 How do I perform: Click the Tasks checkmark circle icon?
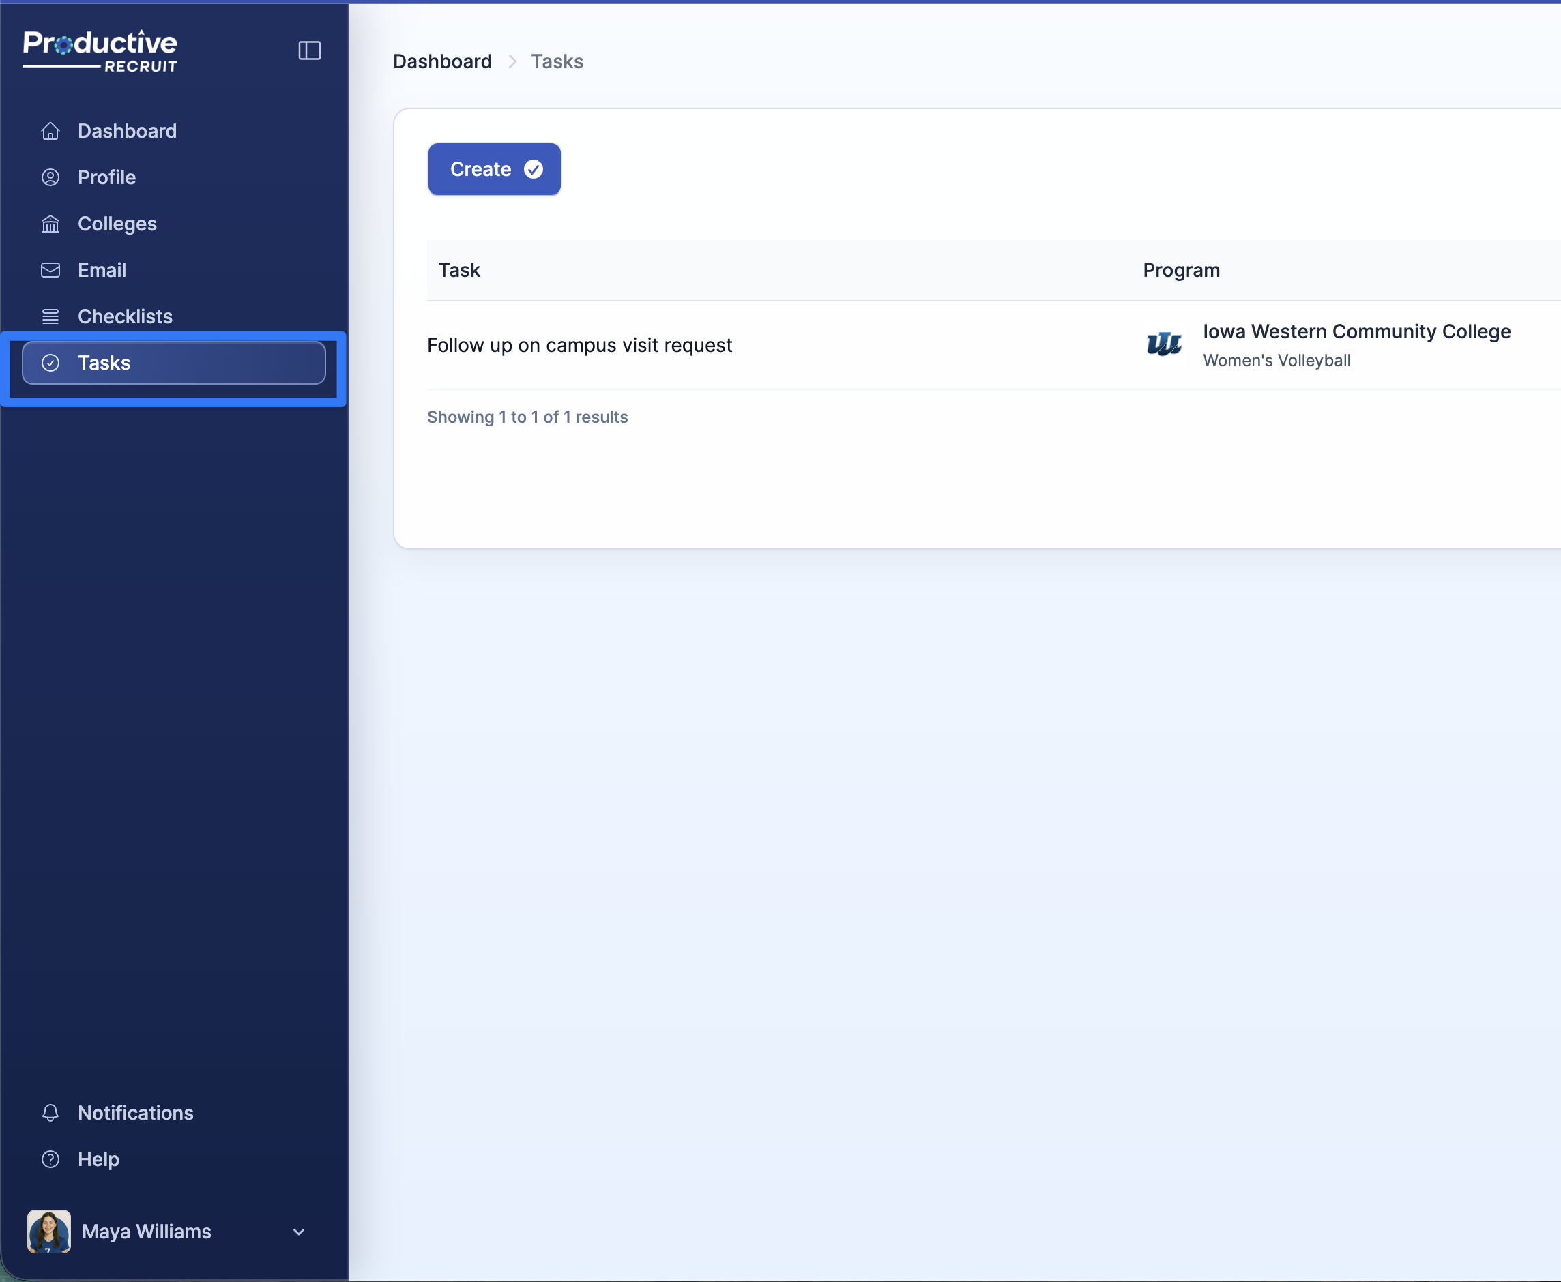coord(50,363)
